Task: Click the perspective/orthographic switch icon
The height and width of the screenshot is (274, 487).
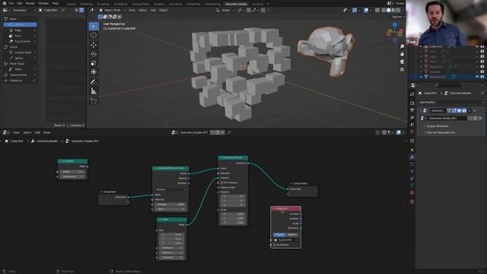Action: (x=402, y=69)
